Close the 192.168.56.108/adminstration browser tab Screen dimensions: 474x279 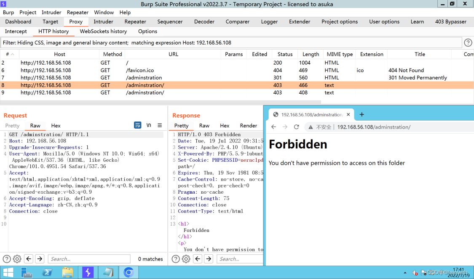coord(348,115)
